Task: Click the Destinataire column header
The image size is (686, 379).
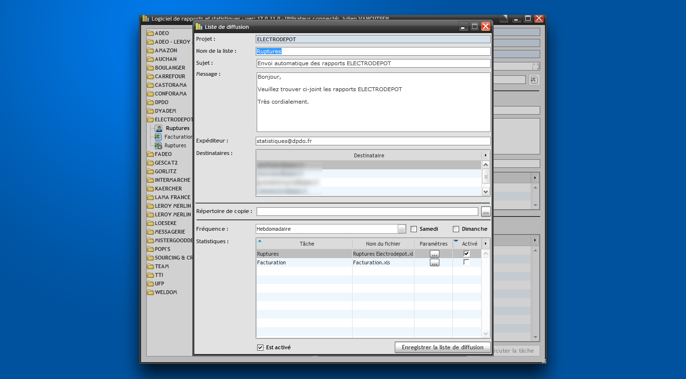Action: click(x=369, y=155)
